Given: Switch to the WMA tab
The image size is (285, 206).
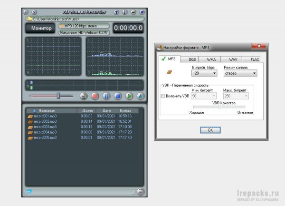Looking at the screenshot, I should [x=209, y=59].
